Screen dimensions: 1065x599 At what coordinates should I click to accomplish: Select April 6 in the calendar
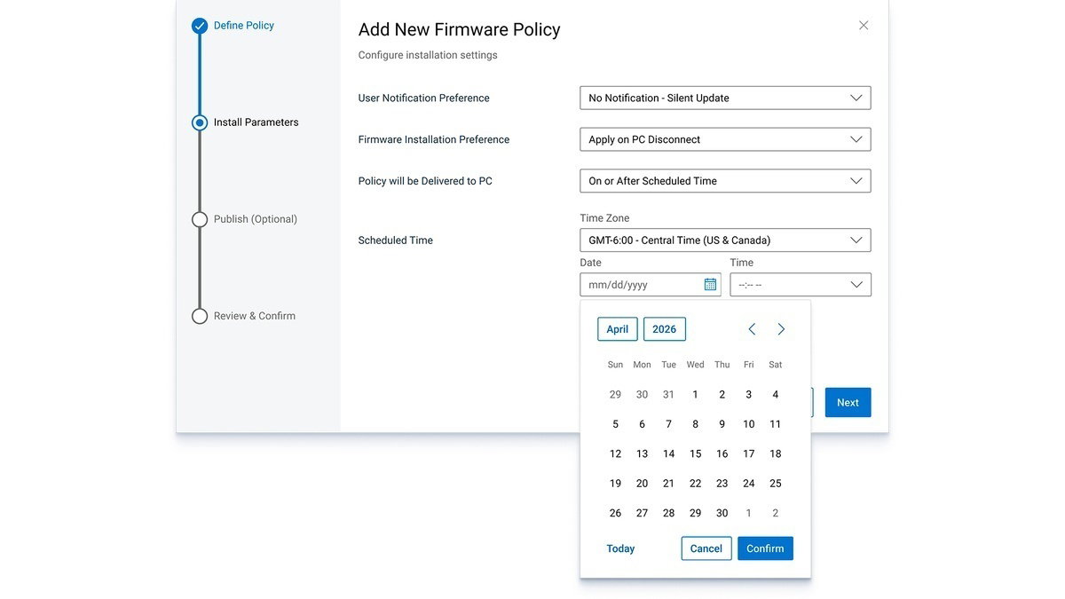(x=643, y=424)
